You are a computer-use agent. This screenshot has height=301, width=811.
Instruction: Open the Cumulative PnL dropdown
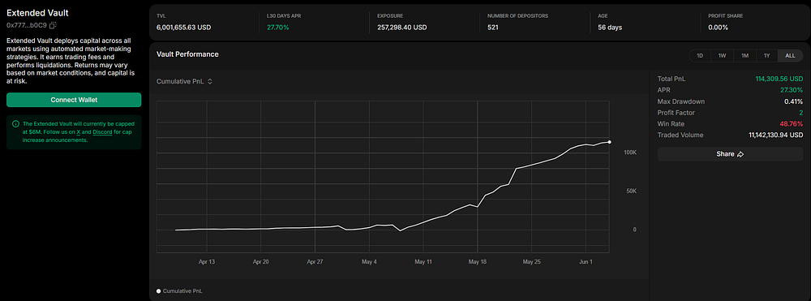pyautogui.click(x=184, y=81)
